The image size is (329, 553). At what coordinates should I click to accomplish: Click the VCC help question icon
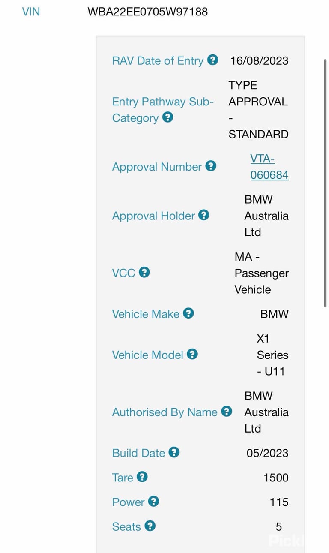(144, 272)
